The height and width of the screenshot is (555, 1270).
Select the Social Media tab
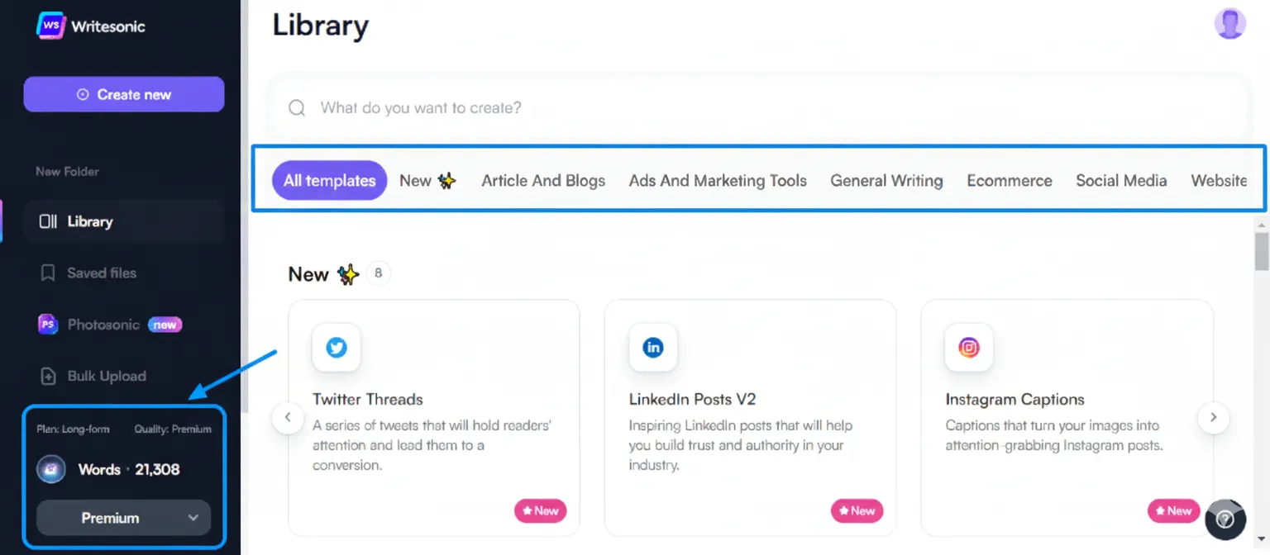pos(1121,181)
